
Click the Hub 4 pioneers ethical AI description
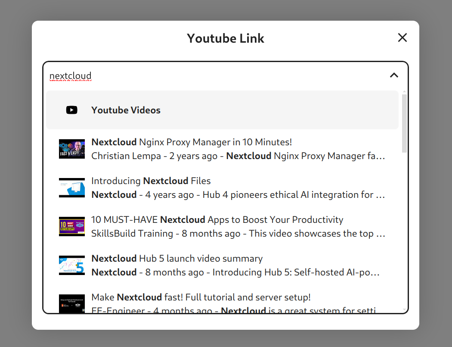click(238, 194)
